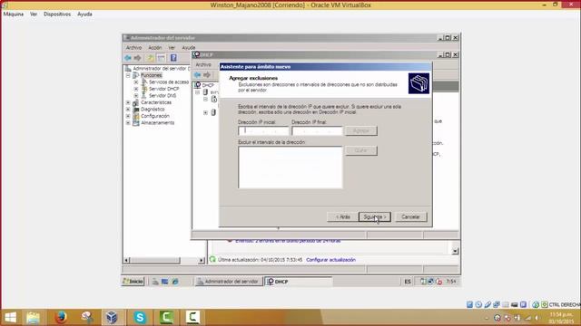The image size is (581, 326).
Task: Select Servicios de acceso tree item
Action: [169, 82]
